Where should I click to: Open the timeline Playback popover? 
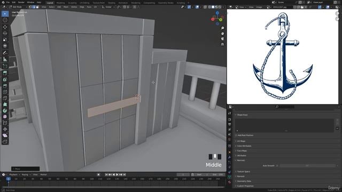14,174
